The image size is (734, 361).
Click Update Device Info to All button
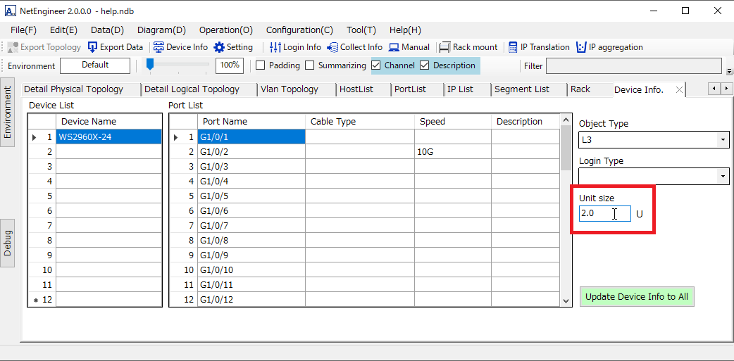click(x=637, y=296)
